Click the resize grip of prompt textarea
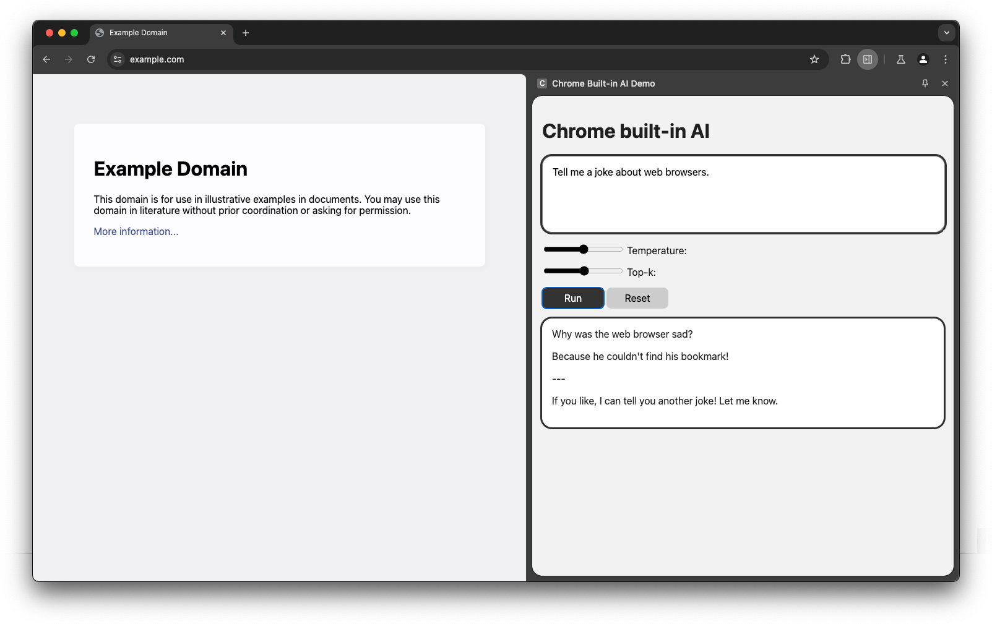Viewport: 992px width, 624px height. tap(941, 229)
